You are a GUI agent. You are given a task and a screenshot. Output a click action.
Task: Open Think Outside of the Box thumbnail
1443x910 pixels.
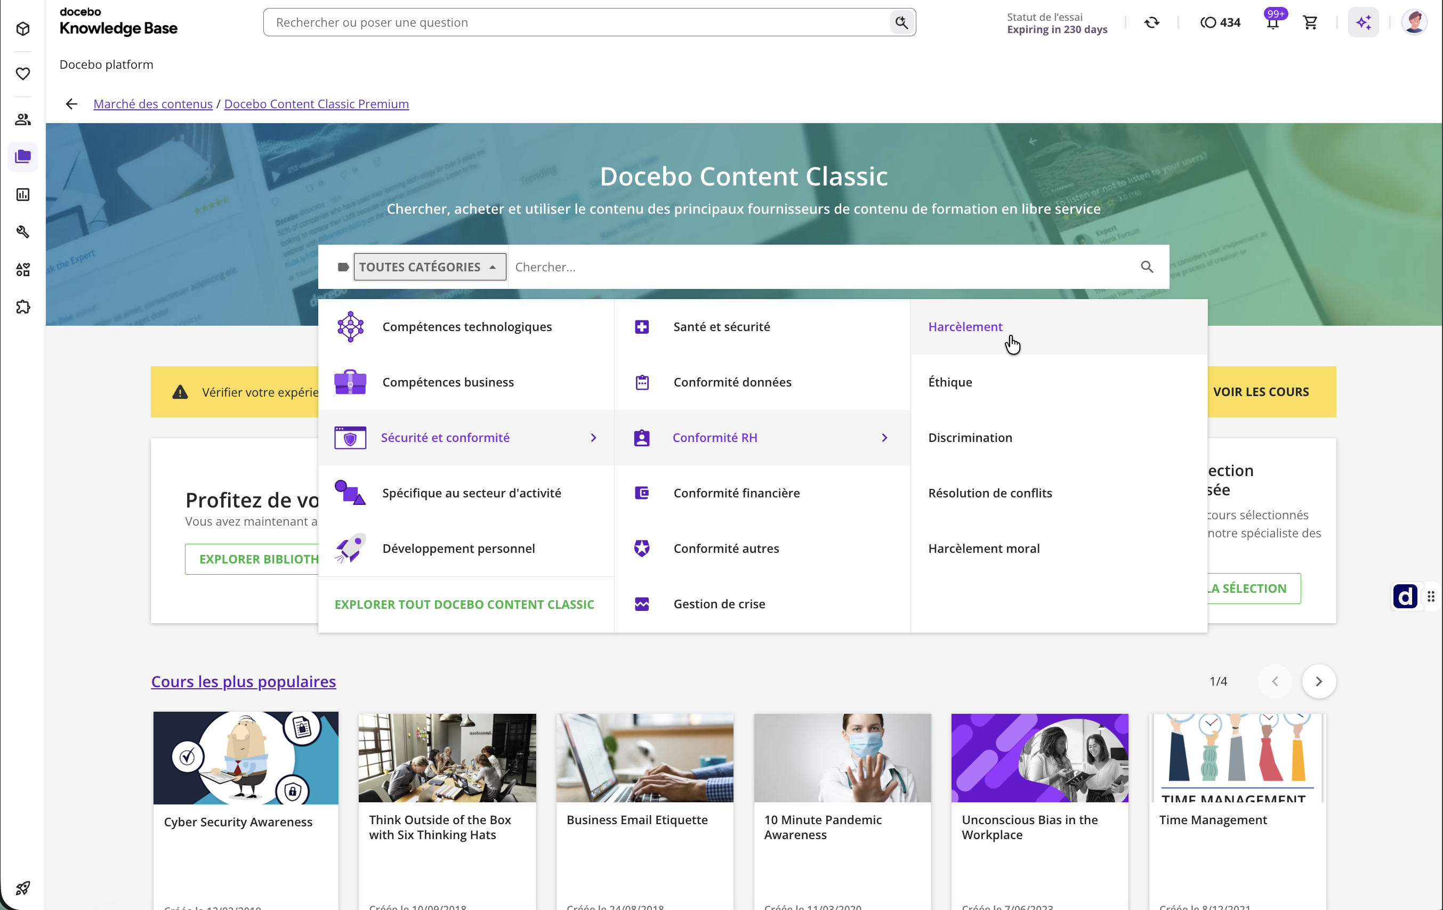(x=447, y=758)
